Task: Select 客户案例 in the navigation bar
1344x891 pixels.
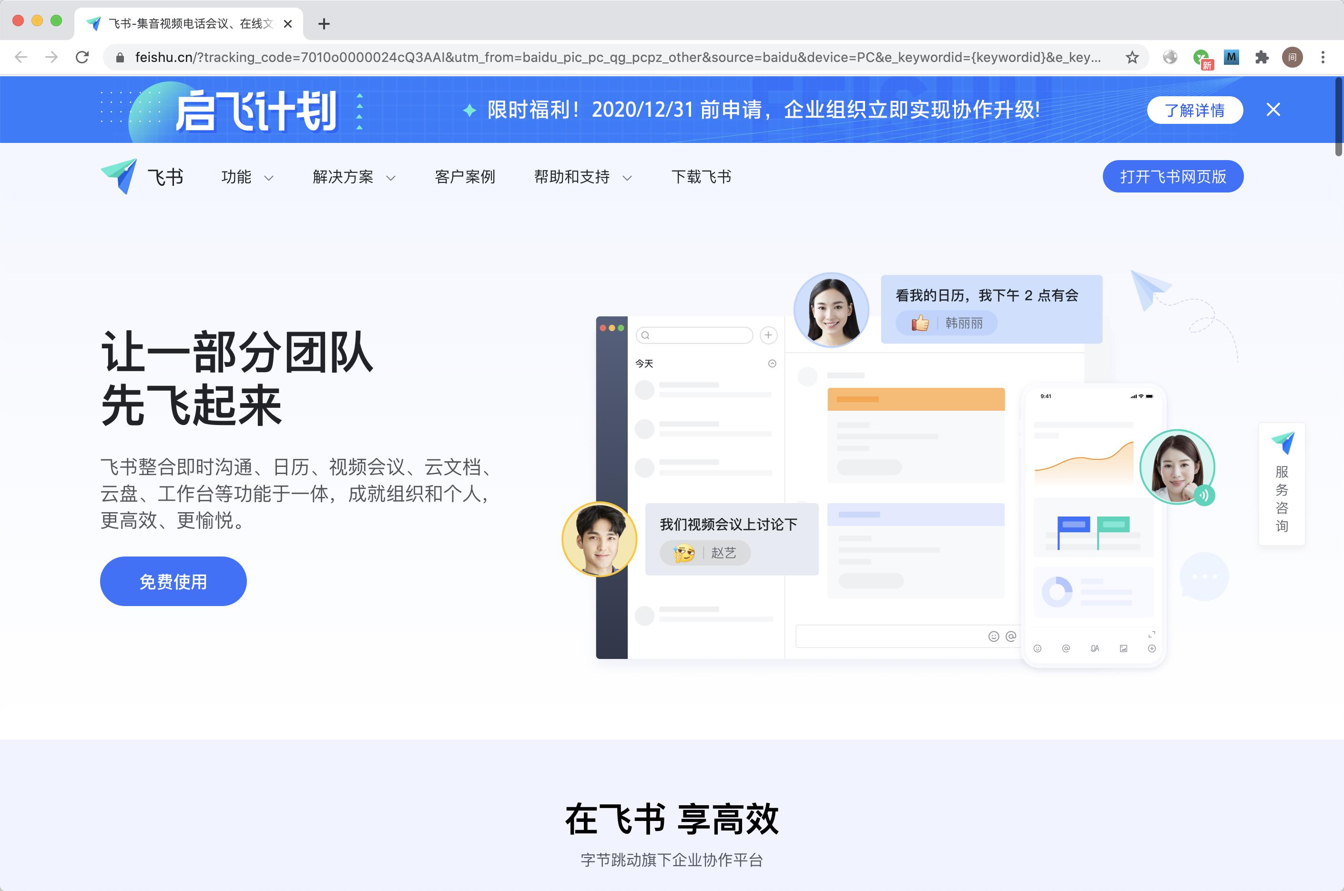Action: tap(465, 177)
